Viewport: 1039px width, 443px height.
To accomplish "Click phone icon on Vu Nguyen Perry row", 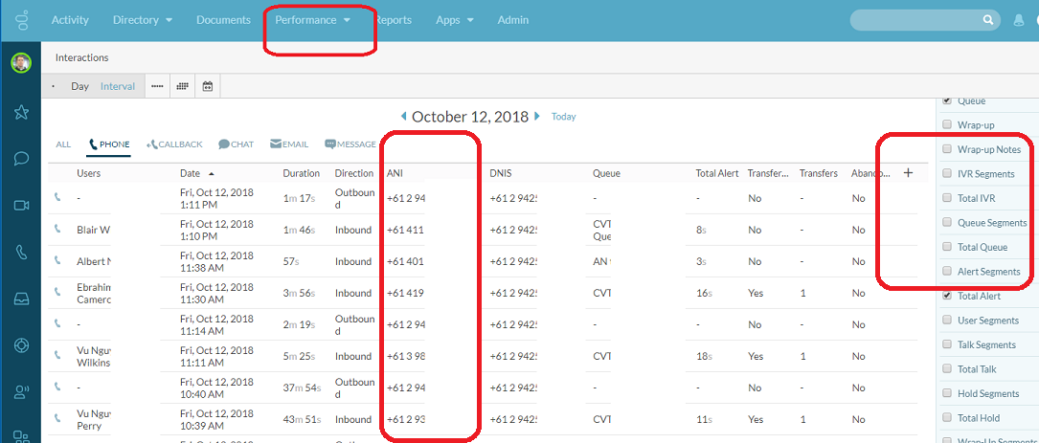I will tap(57, 418).
